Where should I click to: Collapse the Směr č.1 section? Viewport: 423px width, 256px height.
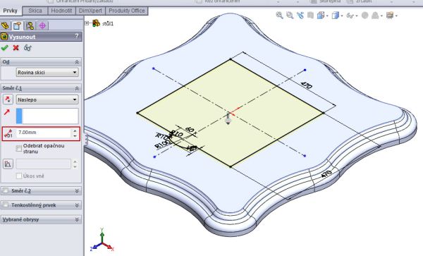(77, 88)
